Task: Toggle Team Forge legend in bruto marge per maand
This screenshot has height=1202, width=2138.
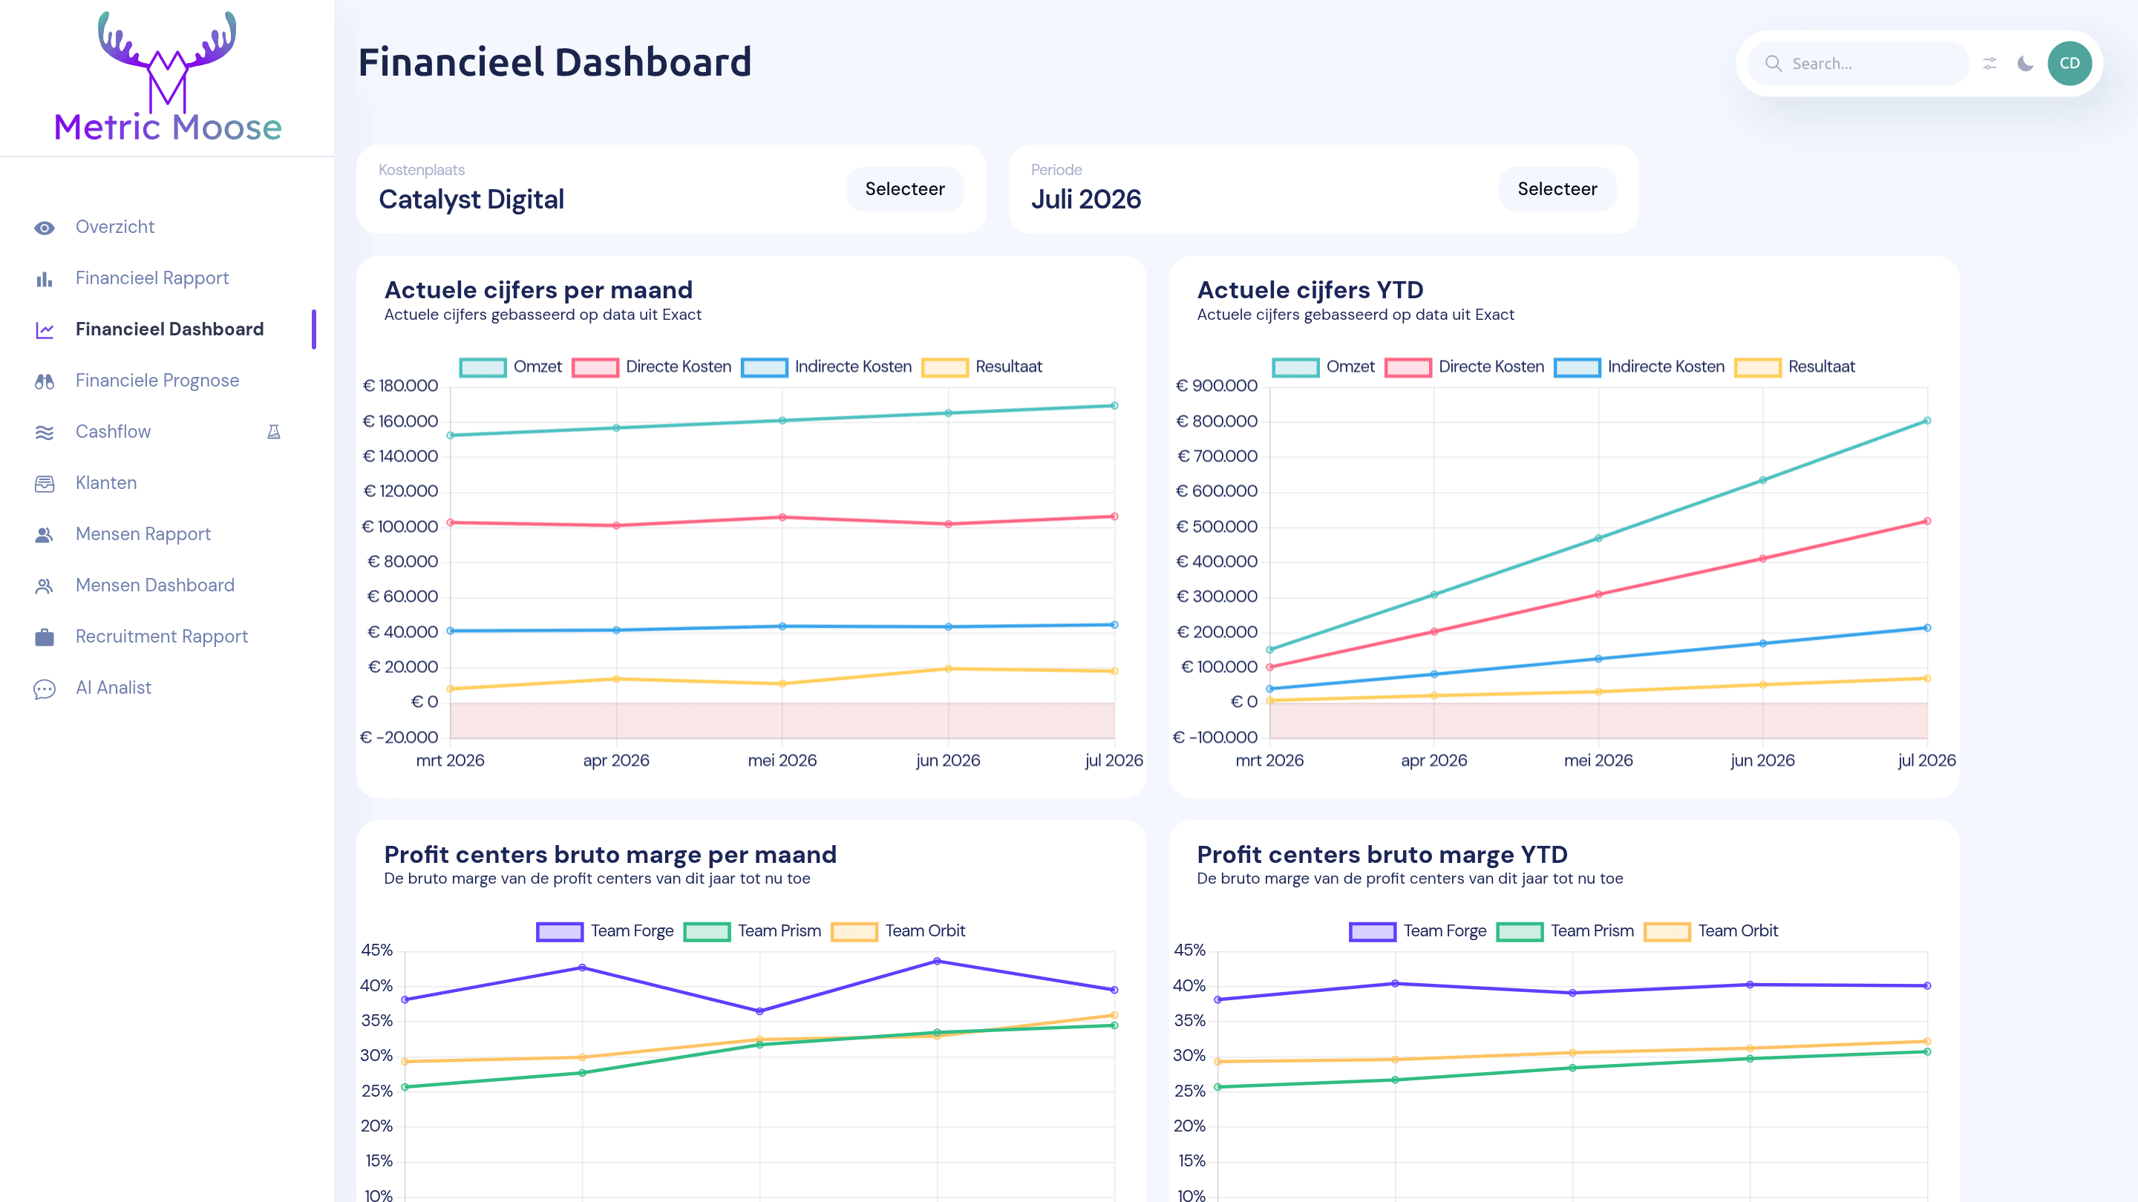Action: pos(605,930)
